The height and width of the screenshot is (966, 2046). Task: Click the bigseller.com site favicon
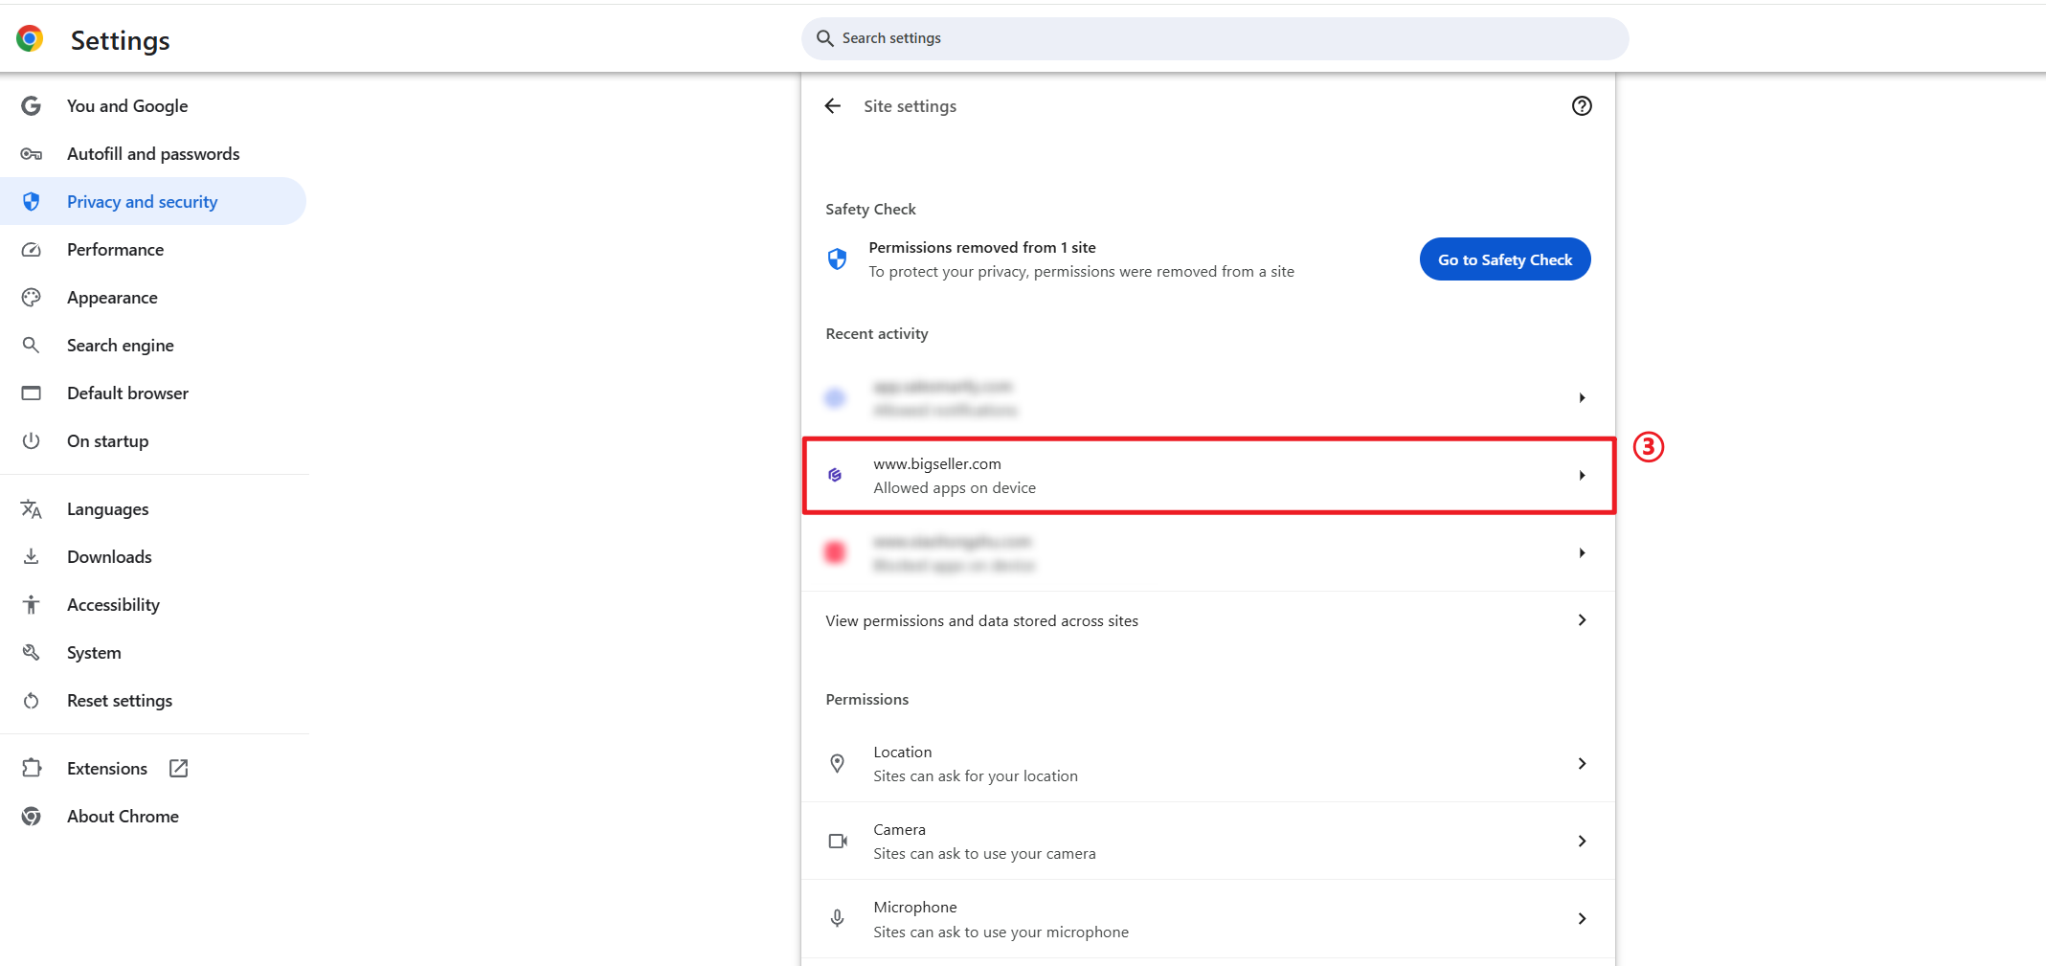coord(835,476)
